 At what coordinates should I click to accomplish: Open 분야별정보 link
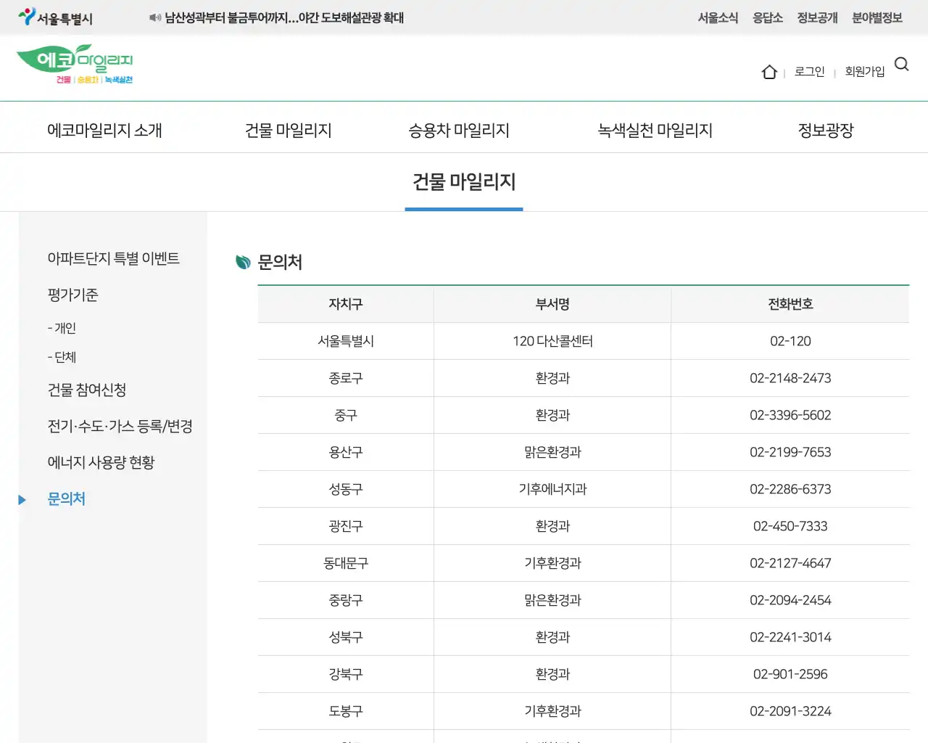pyautogui.click(x=877, y=17)
